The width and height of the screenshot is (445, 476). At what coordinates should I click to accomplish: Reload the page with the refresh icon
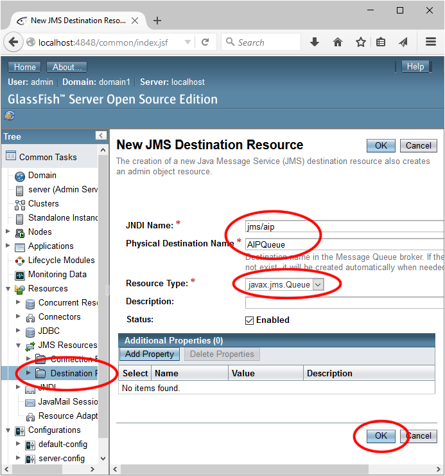pos(205,42)
